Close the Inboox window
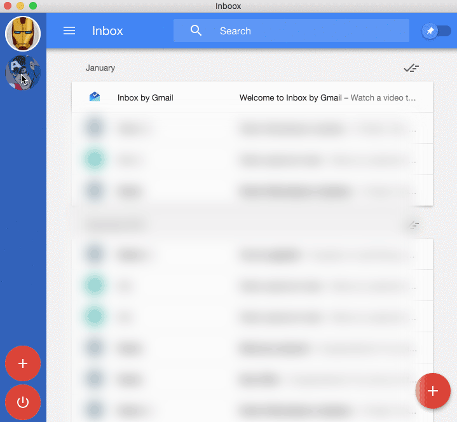This screenshot has width=457, height=422. pos(8,6)
